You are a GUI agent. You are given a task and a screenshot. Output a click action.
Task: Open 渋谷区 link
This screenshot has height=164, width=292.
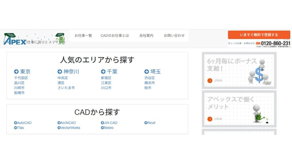tap(149, 78)
